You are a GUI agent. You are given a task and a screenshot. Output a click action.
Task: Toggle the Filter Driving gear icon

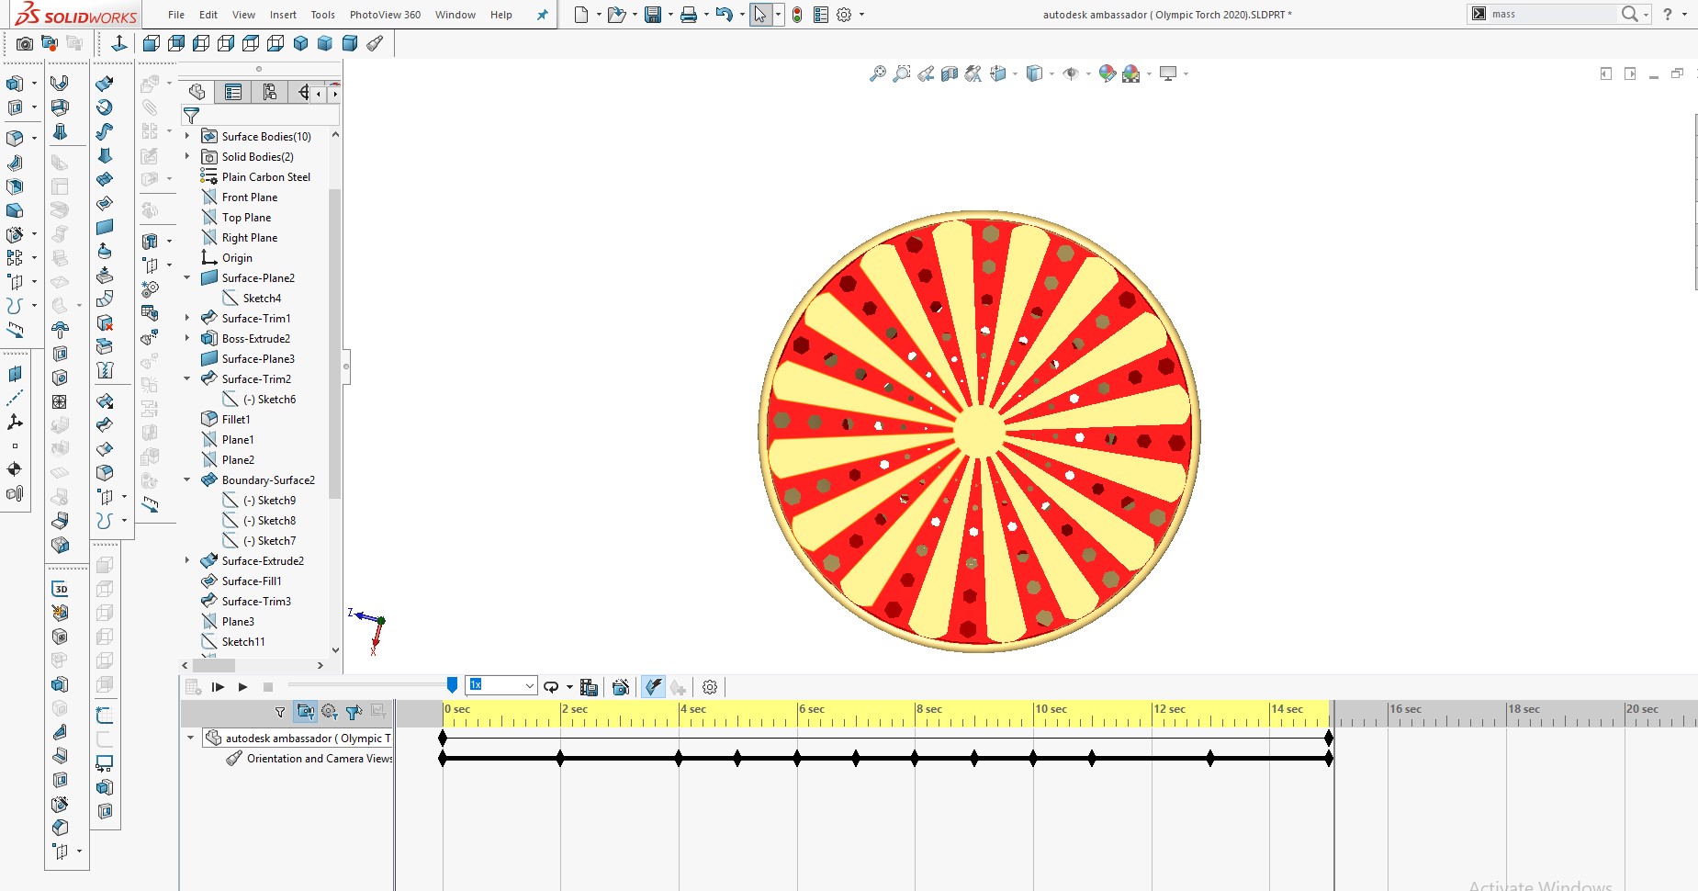click(330, 712)
